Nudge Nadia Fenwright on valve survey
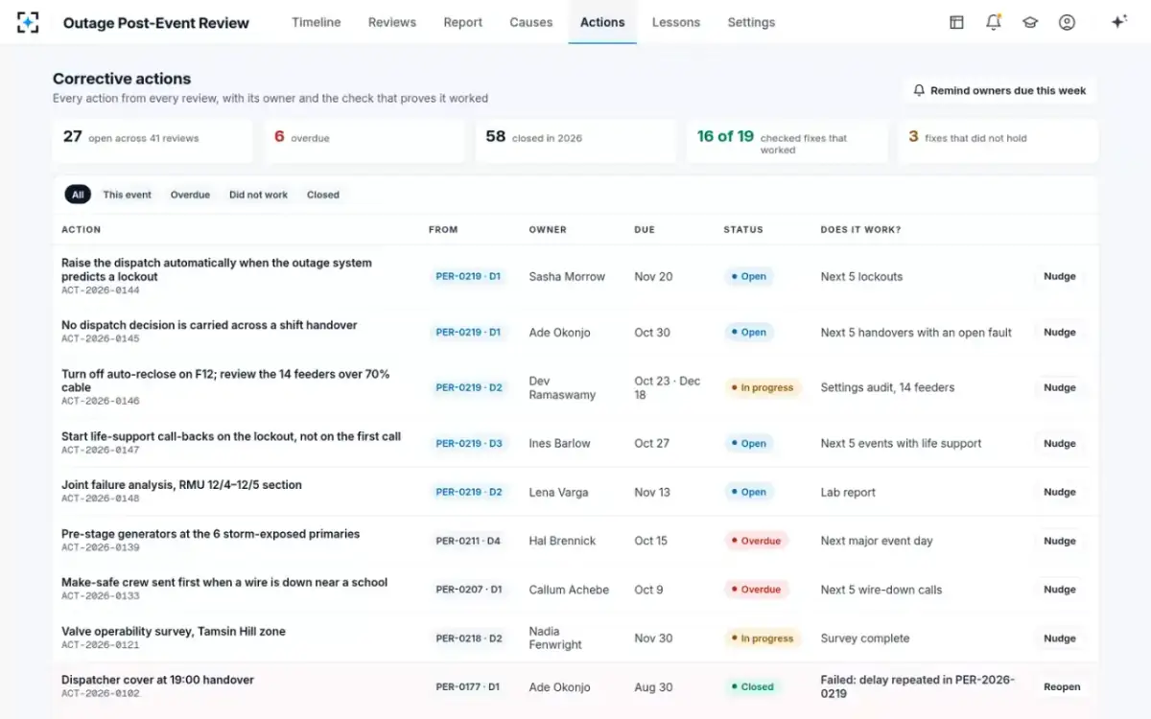 [1060, 638]
